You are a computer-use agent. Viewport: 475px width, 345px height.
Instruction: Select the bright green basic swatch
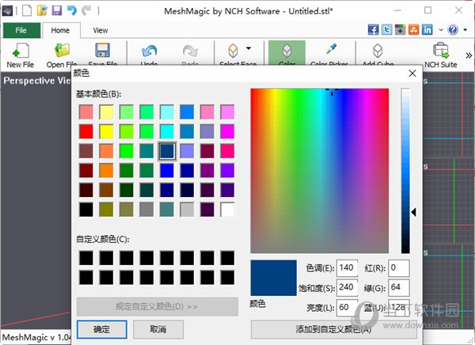[x=127, y=151]
